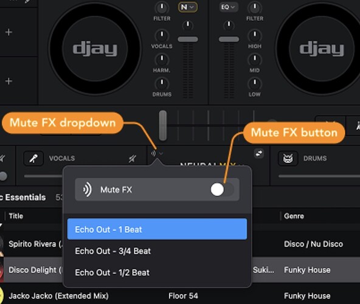This screenshot has width=360, height=304.
Task: Click the drums icon button
Action: point(288,158)
